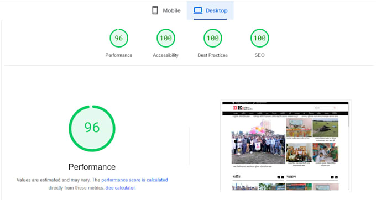The image size is (376, 200).
Task: Open the Accessibility score gauge
Action: (x=166, y=38)
